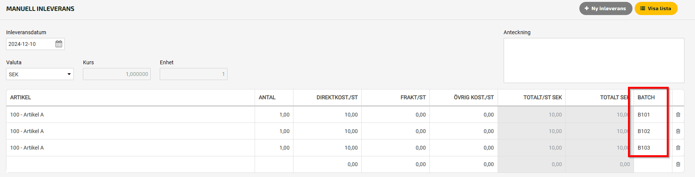695x177 pixels.
Task: Click the empty Artikel cell in last row
Action: [x=130, y=164]
